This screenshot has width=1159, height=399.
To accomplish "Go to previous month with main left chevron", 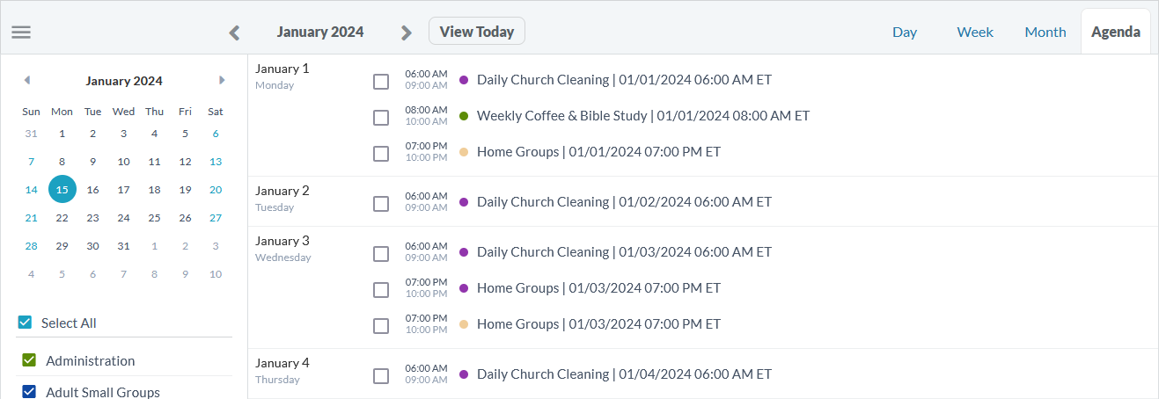I will (234, 33).
